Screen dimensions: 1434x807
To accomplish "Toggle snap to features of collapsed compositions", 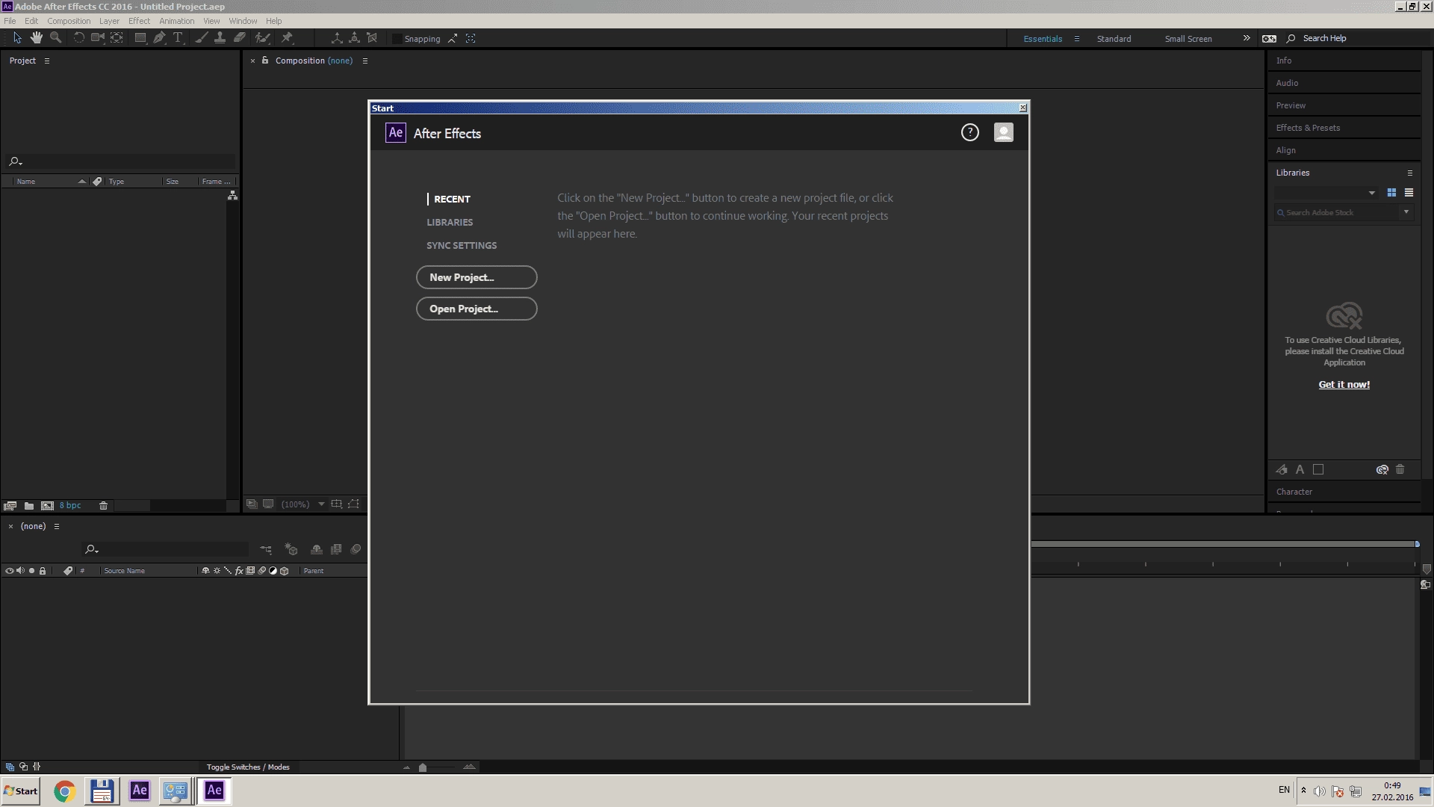I will pyautogui.click(x=471, y=38).
